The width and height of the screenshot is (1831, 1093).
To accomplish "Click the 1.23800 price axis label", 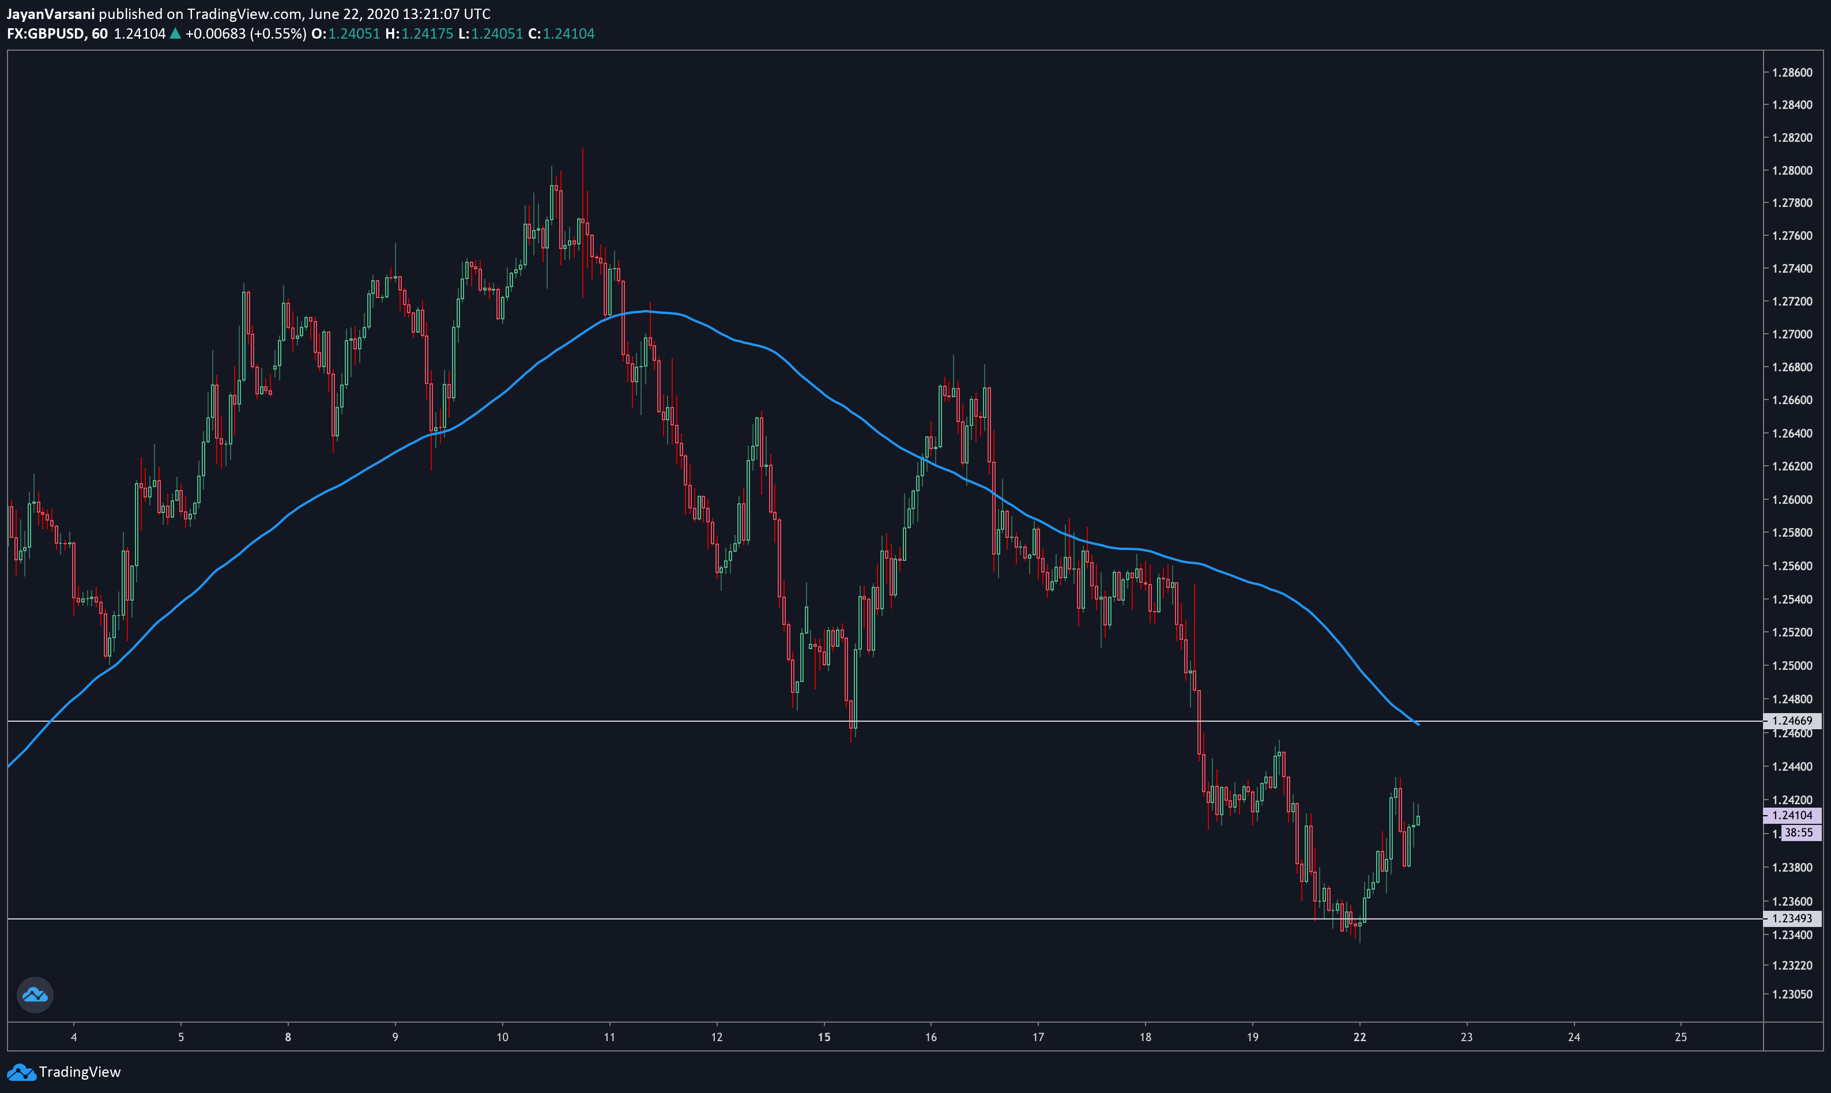I will tap(1792, 867).
